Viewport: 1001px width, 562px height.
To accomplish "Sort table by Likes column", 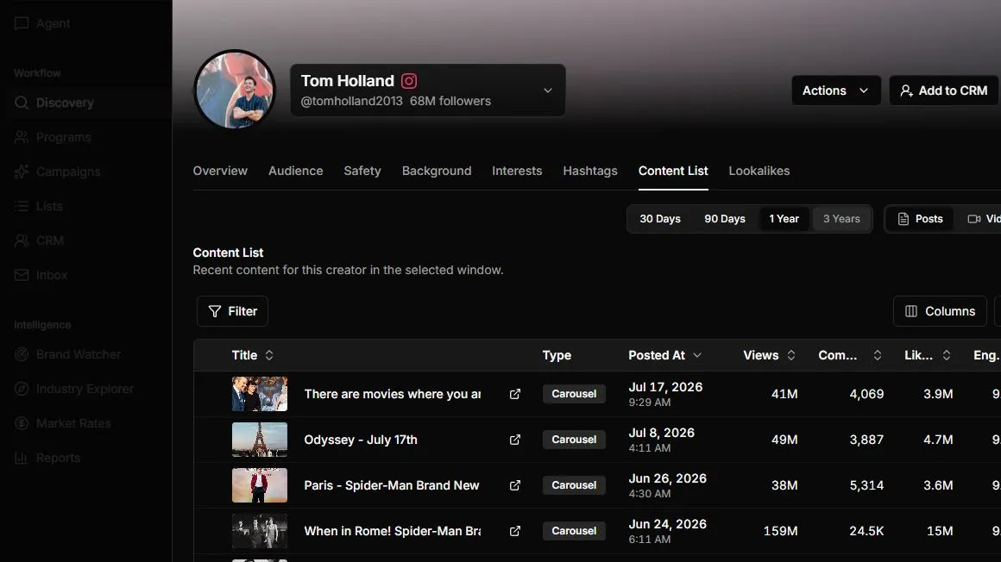I will [x=928, y=355].
